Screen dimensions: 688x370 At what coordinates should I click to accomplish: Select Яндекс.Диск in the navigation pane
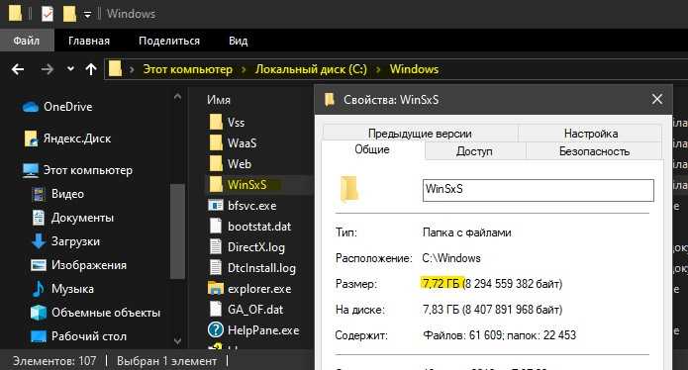pos(77,139)
